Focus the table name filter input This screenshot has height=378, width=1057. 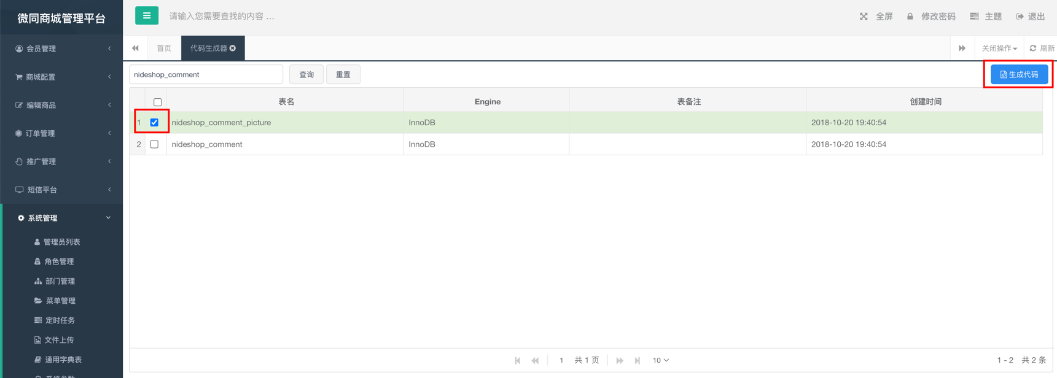click(206, 75)
